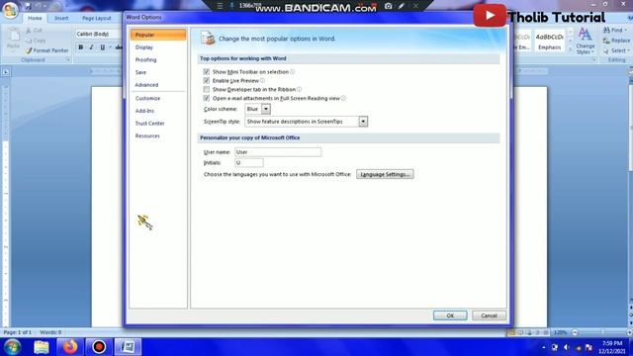
Task: Open the Save category in Word Options
Action: click(x=158, y=72)
